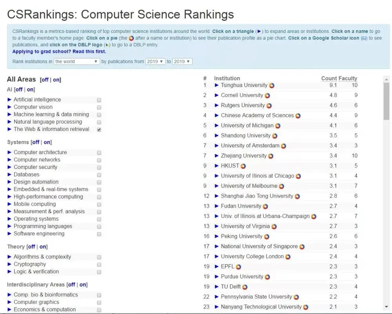Show Purdue University pie chart
The height and width of the screenshot is (314, 392).
click(267, 277)
